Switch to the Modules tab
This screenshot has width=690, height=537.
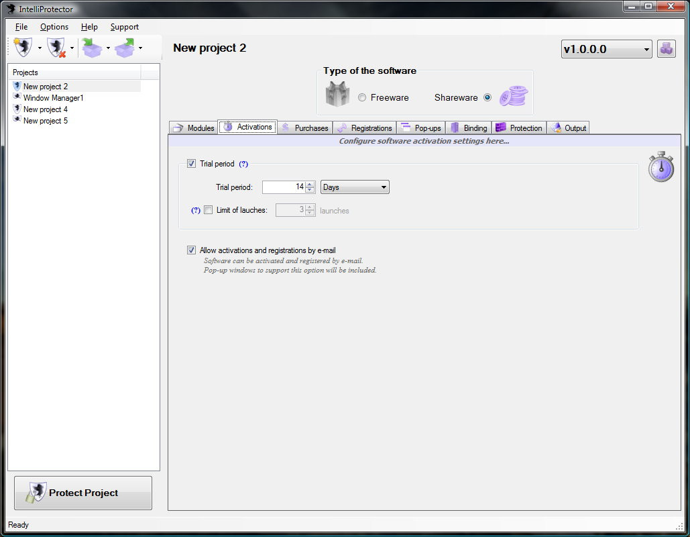[194, 128]
